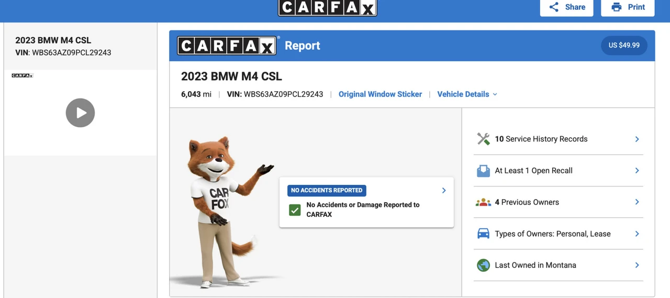Click No Accidents or Damage Reported text
The width and height of the screenshot is (670, 298).
click(363, 209)
